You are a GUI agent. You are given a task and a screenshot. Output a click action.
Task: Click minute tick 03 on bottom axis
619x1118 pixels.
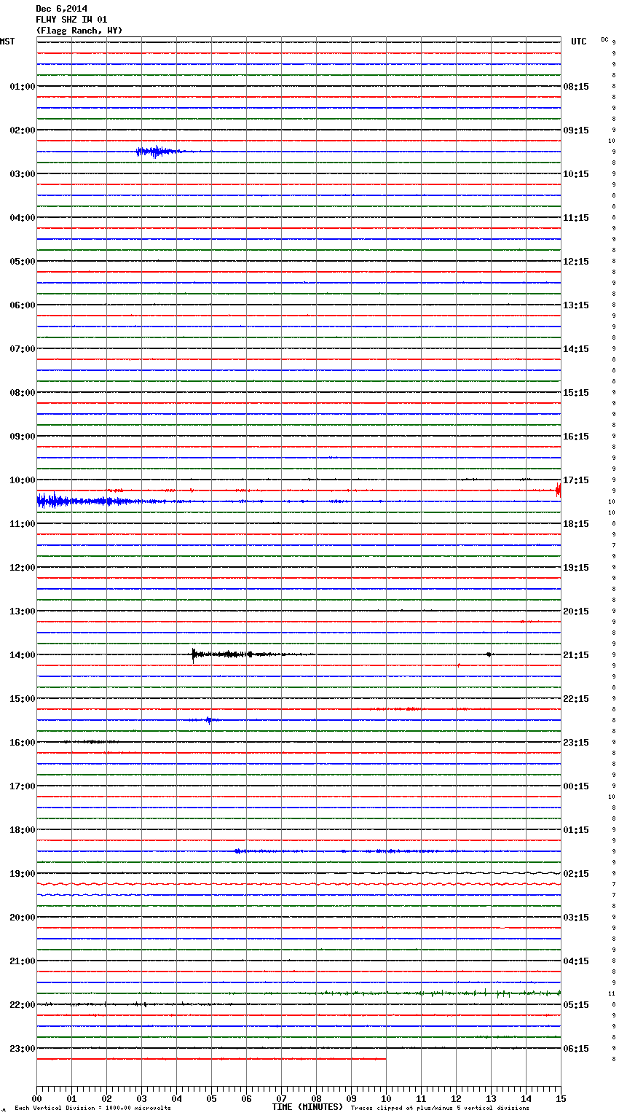pos(141,1098)
